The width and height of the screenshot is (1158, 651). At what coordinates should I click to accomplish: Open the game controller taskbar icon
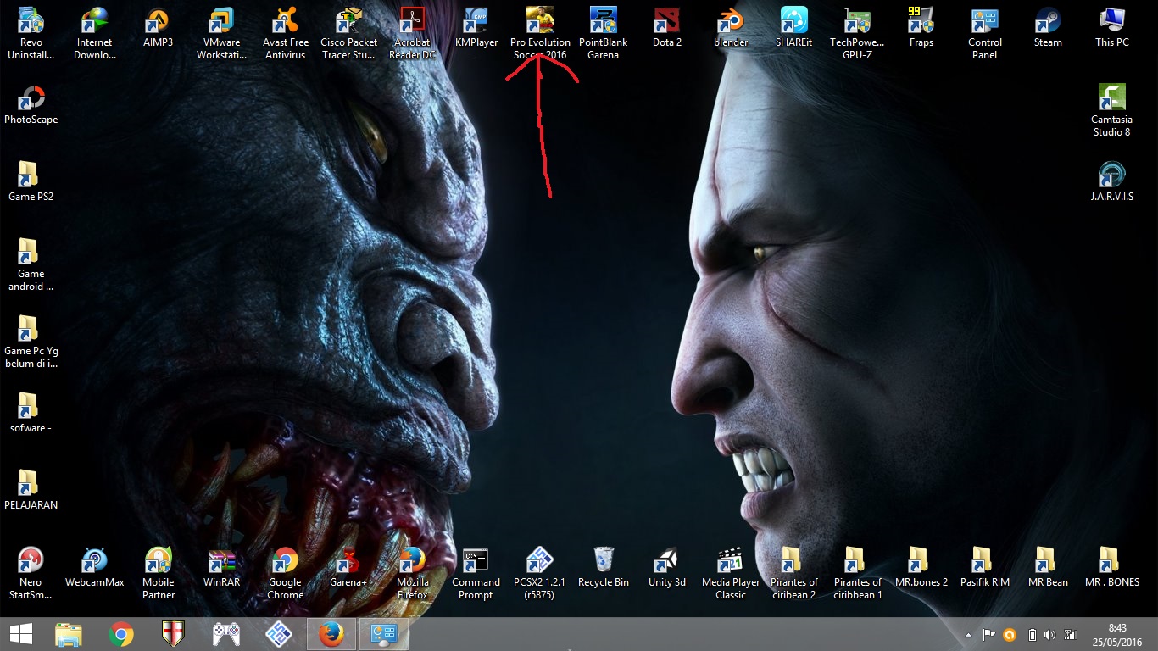(225, 634)
